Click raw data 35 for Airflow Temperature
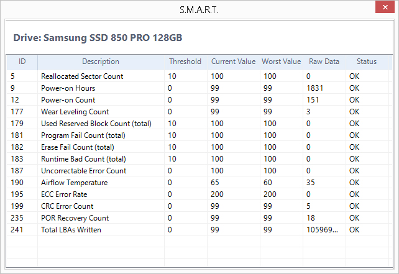This screenshot has width=399, height=274. point(311,183)
